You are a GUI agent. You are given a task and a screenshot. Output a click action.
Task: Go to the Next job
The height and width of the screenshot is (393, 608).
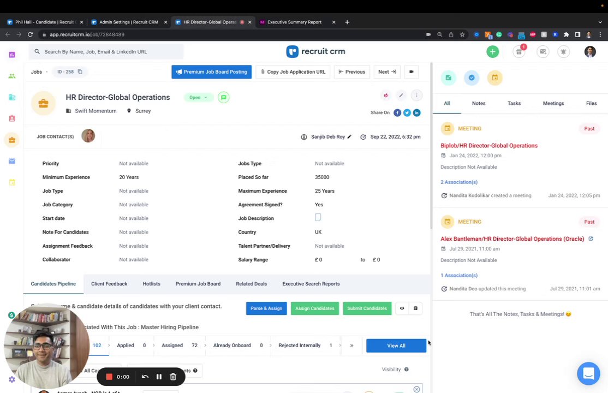point(387,72)
